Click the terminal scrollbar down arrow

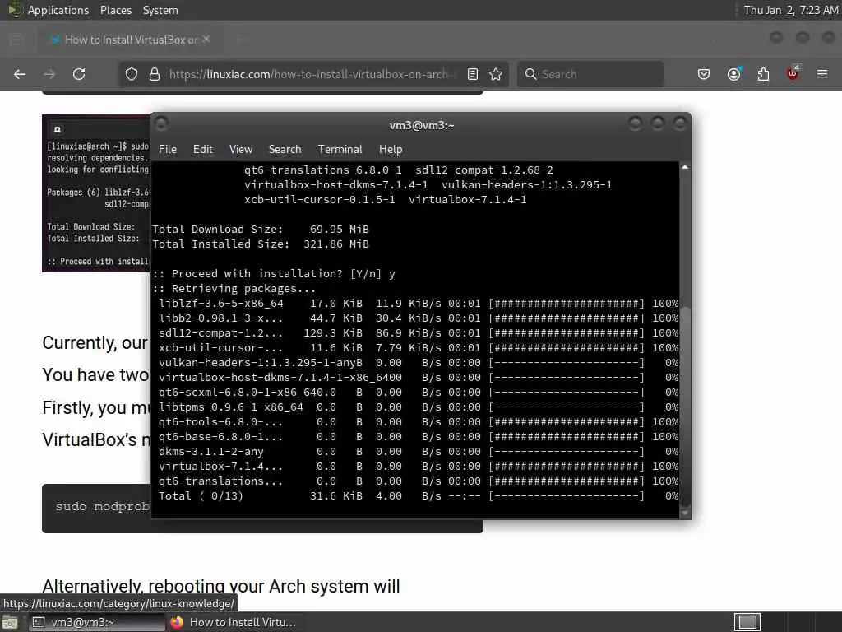point(685,513)
